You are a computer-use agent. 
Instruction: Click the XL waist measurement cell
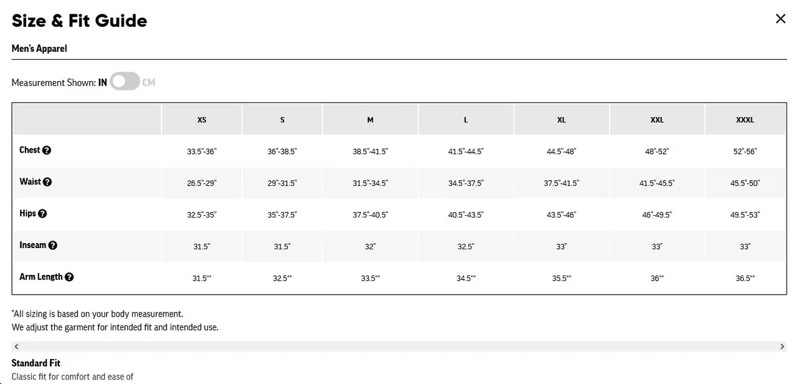click(x=561, y=183)
